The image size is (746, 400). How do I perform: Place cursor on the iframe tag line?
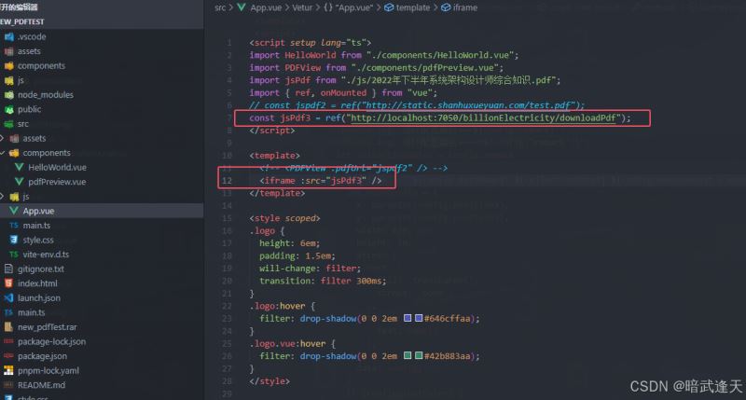320,181
